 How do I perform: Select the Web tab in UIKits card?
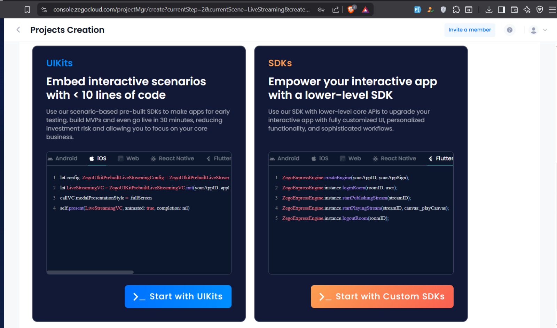pyautogui.click(x=128, y=158)
